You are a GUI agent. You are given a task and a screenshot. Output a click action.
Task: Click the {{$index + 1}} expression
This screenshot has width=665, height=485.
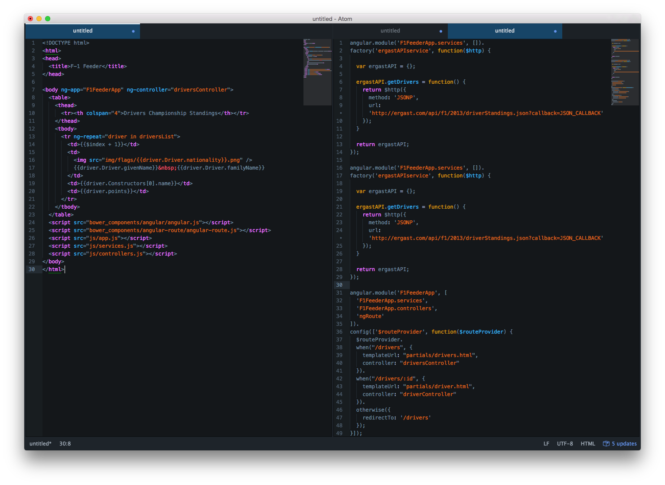[102, 144]
